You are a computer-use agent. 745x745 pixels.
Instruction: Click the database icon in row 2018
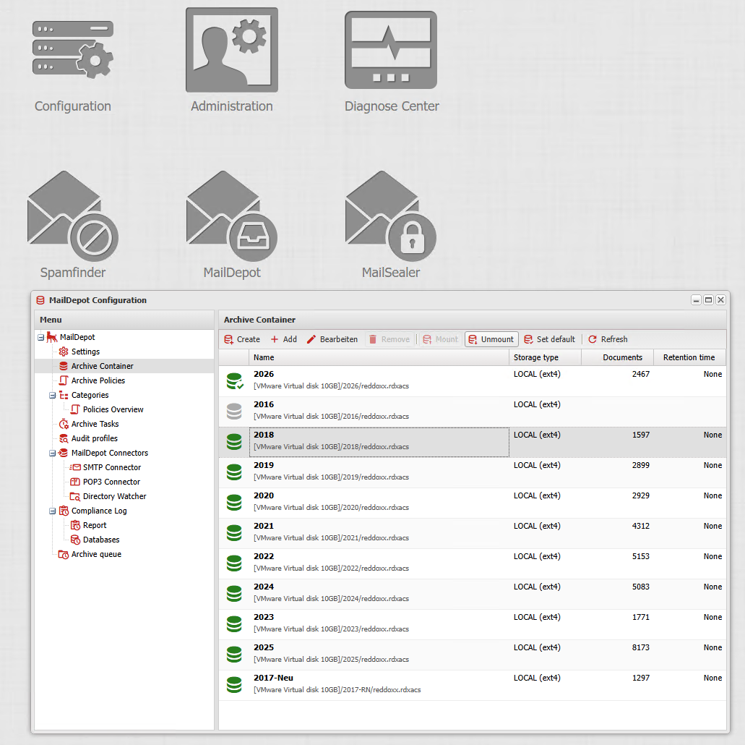[x=234, y=441]
